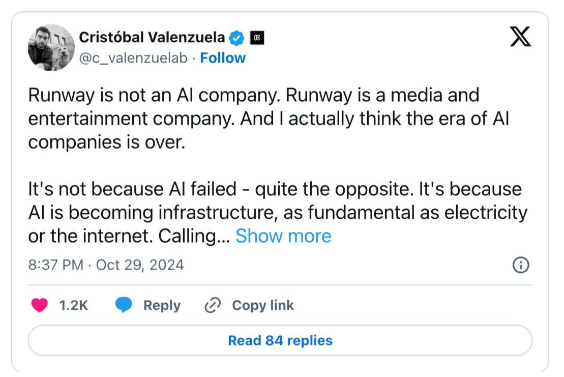Follow @c_valenzuelab
Image resolution: width=564 pixels, height=377 pixels.
(223, 58)
